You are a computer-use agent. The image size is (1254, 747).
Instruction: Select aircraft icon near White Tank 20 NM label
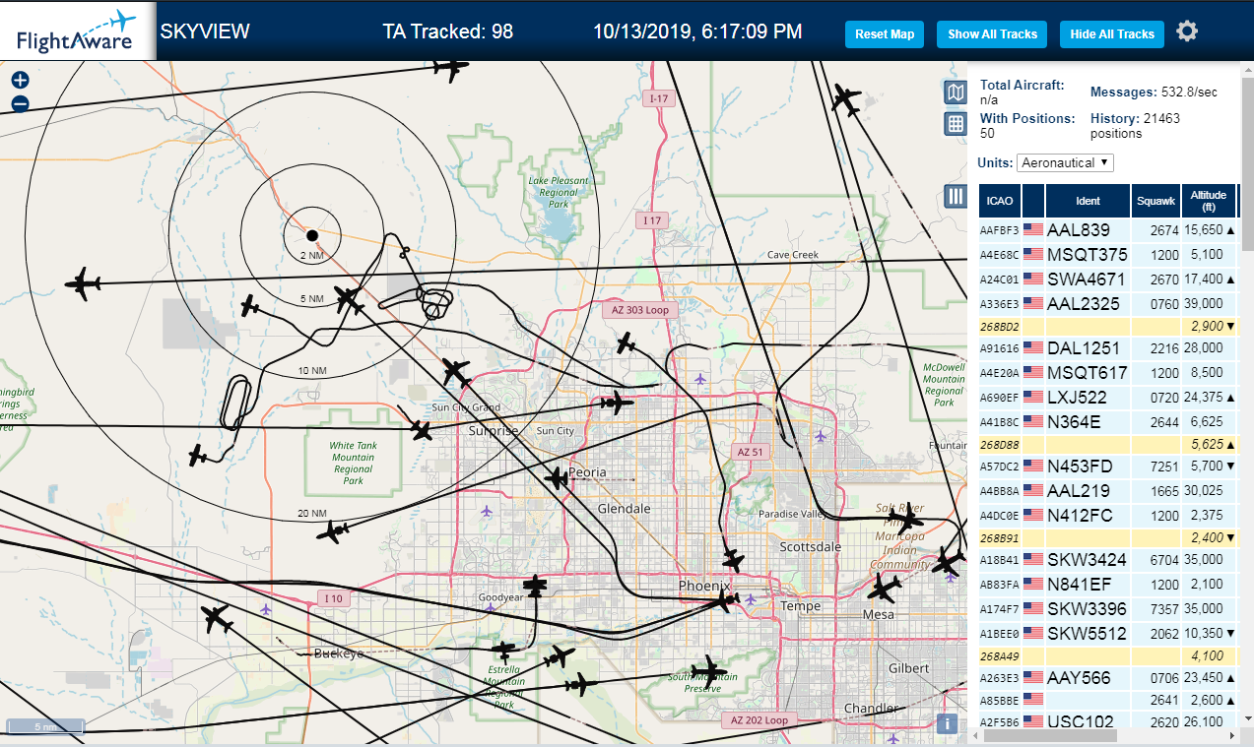[335, 532]
